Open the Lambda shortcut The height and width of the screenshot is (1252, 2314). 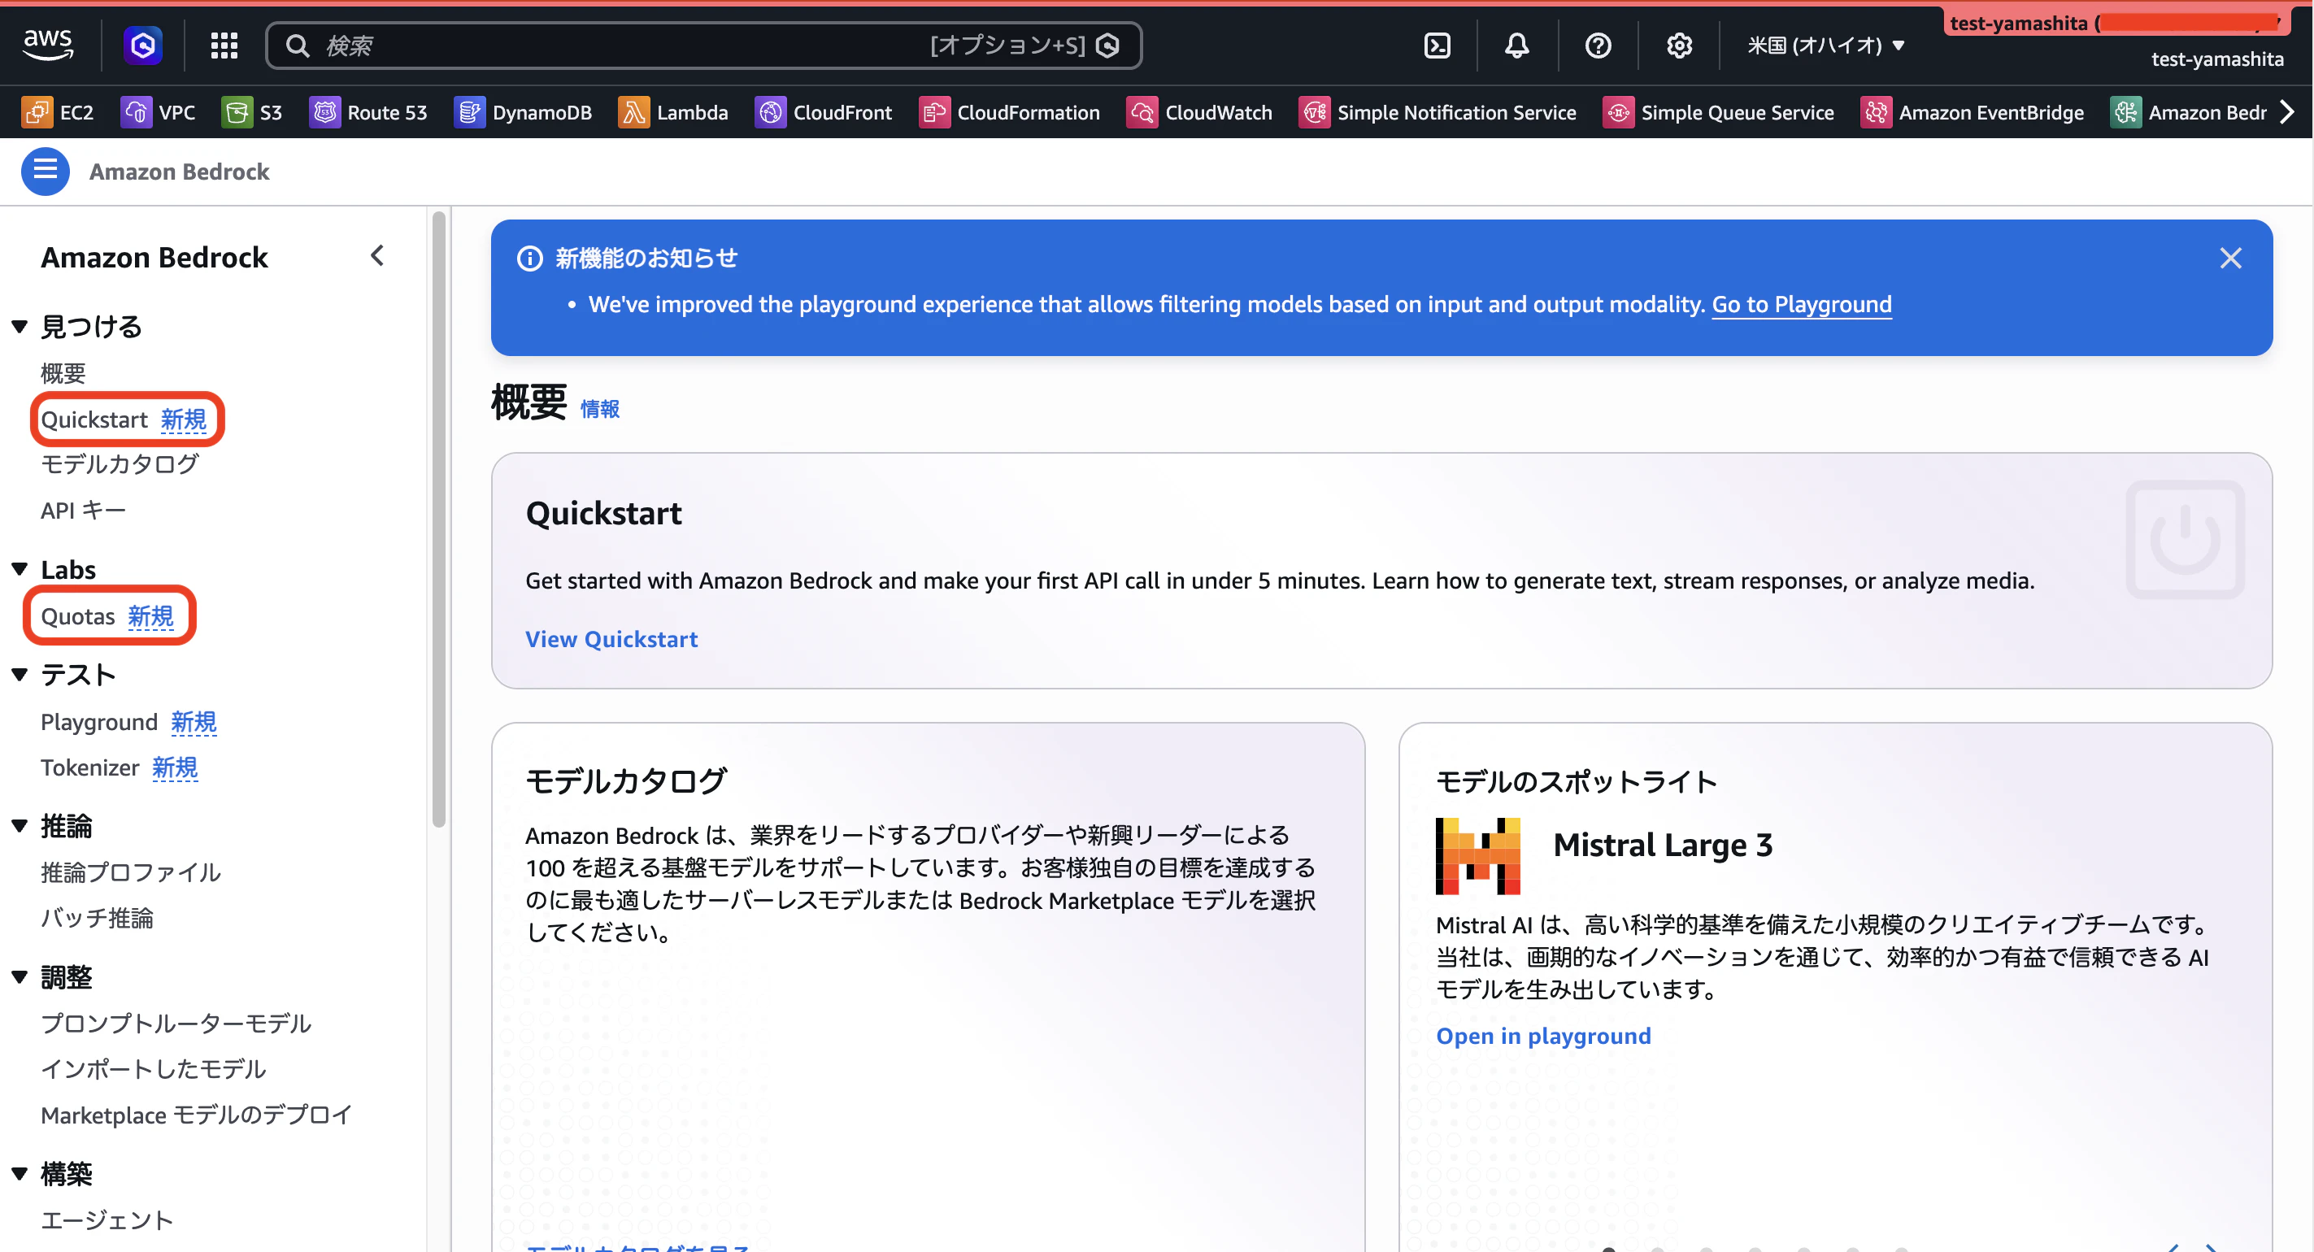[673, 112]
